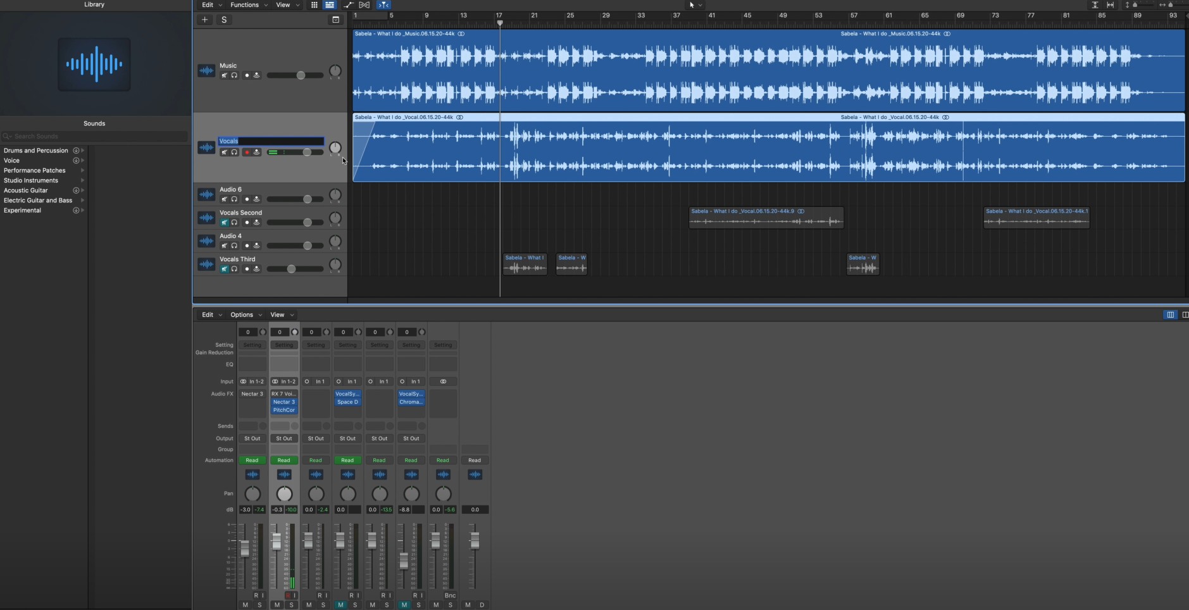Click the grid view icon in tracks toolbar
Viewport: 1189px width, 610px height.
click(x=314, y=4)
